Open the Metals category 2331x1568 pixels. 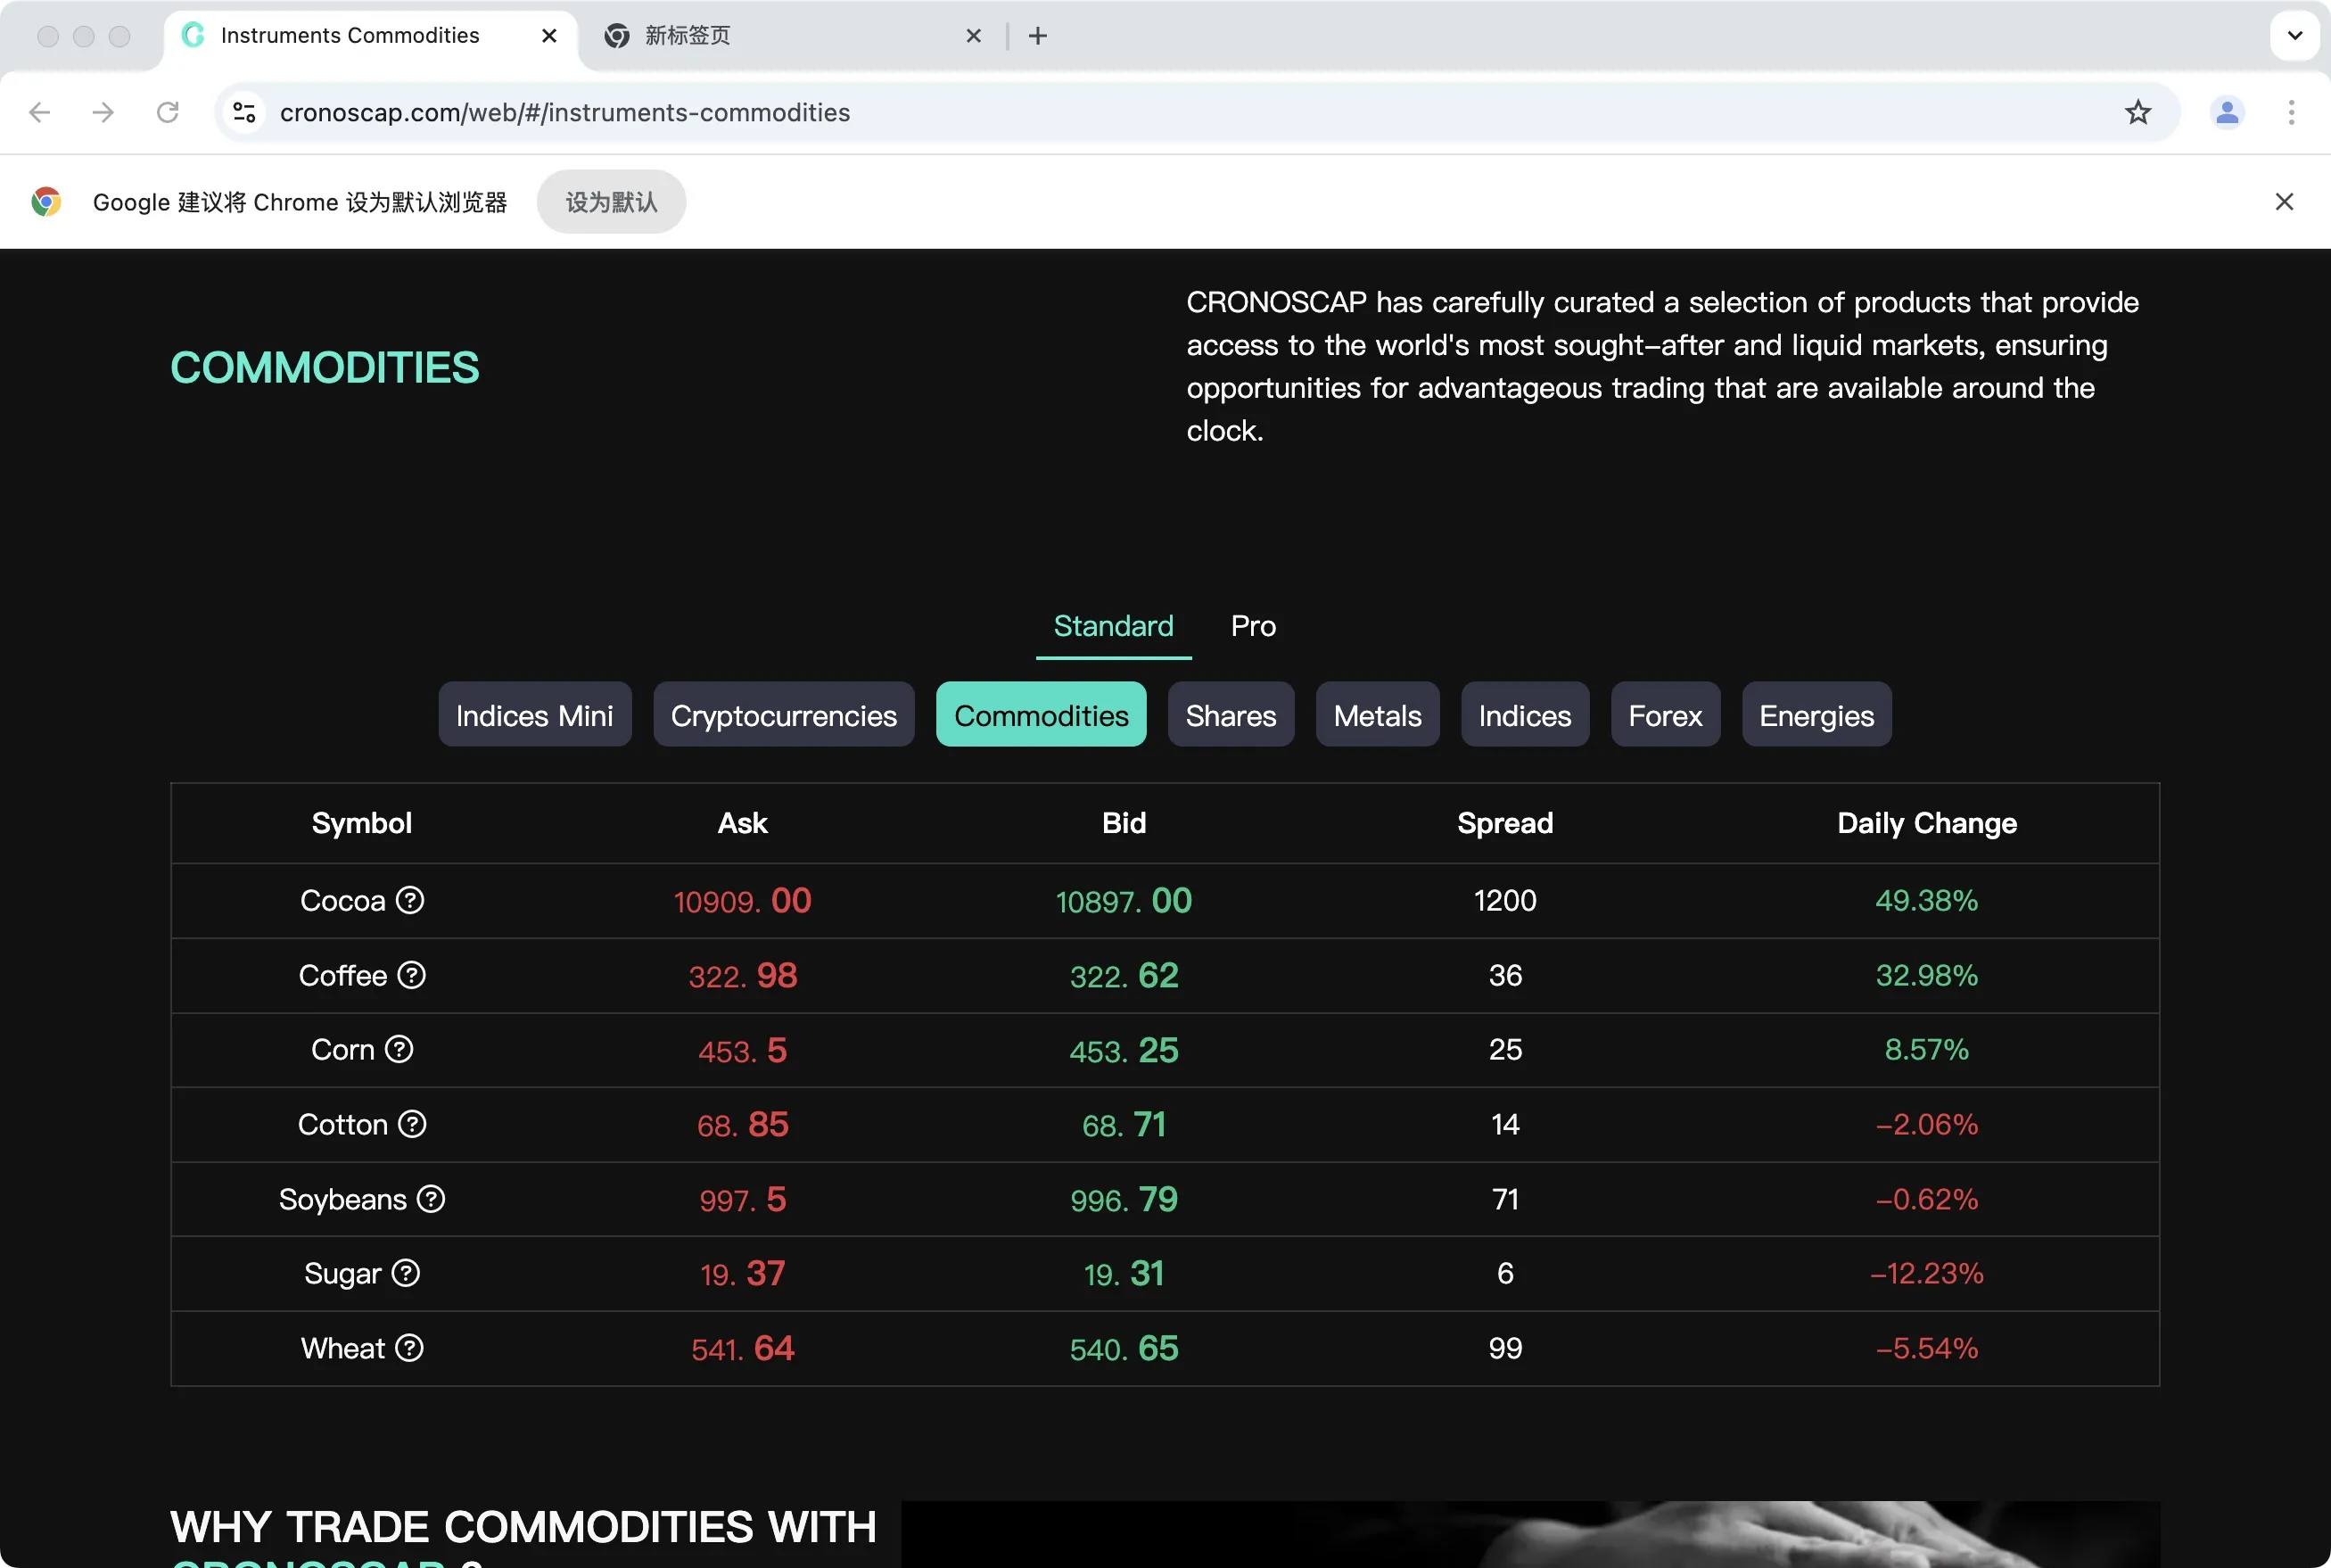(1378, 714)
